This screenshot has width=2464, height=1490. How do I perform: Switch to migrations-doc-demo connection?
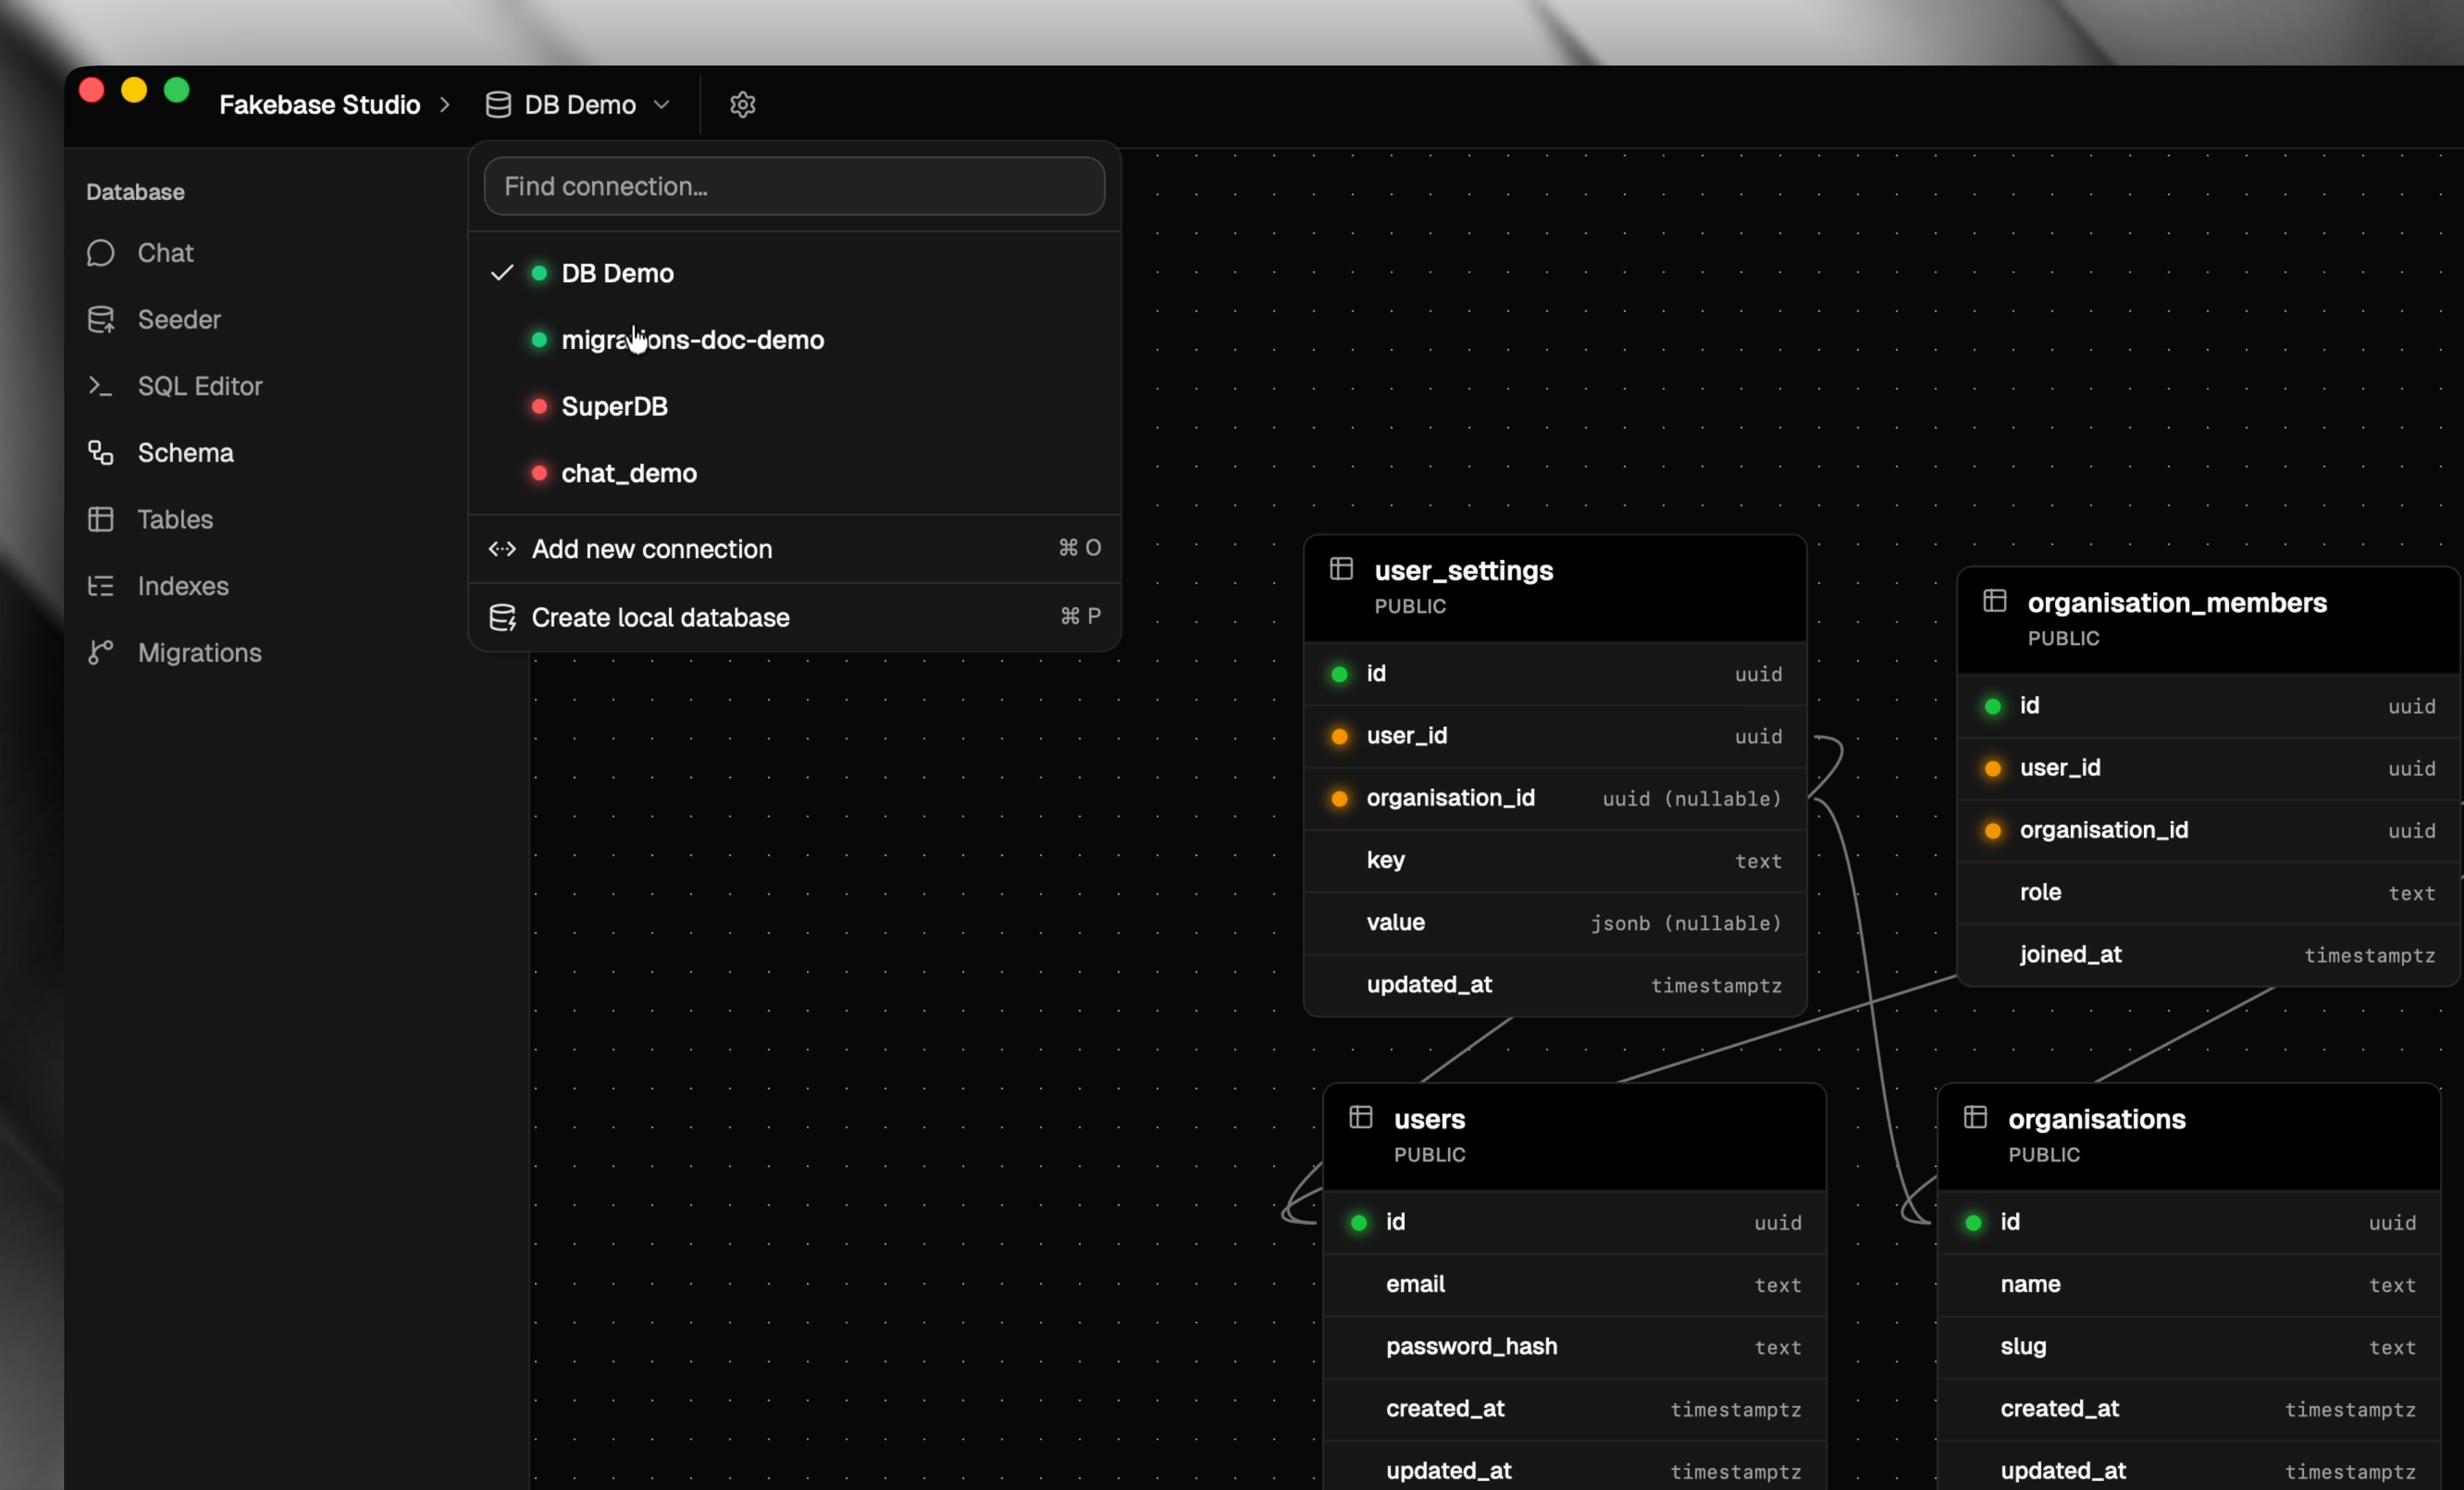(x=794, y=340)
